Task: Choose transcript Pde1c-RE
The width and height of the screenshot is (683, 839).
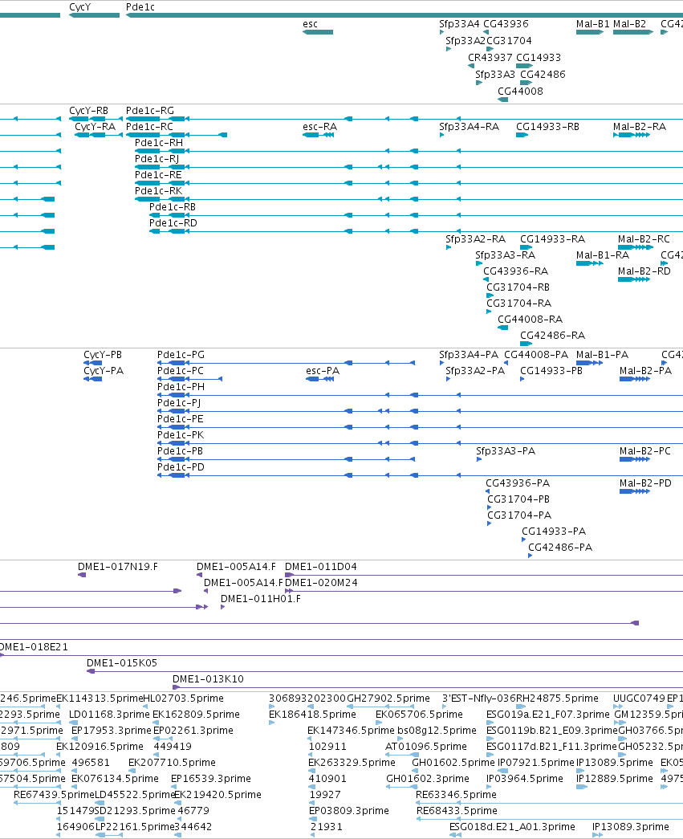Action: pyautogui.click(x=158, y=175)
